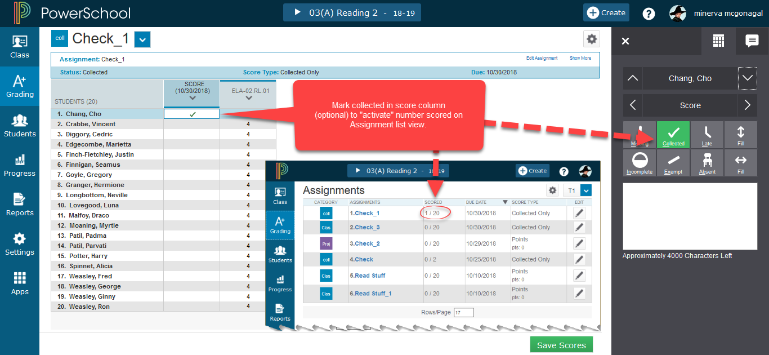Fill scores vertically down the column
The width and height of the screenshot is (769, 355).
pyautogui.click(x=741, y=135)
